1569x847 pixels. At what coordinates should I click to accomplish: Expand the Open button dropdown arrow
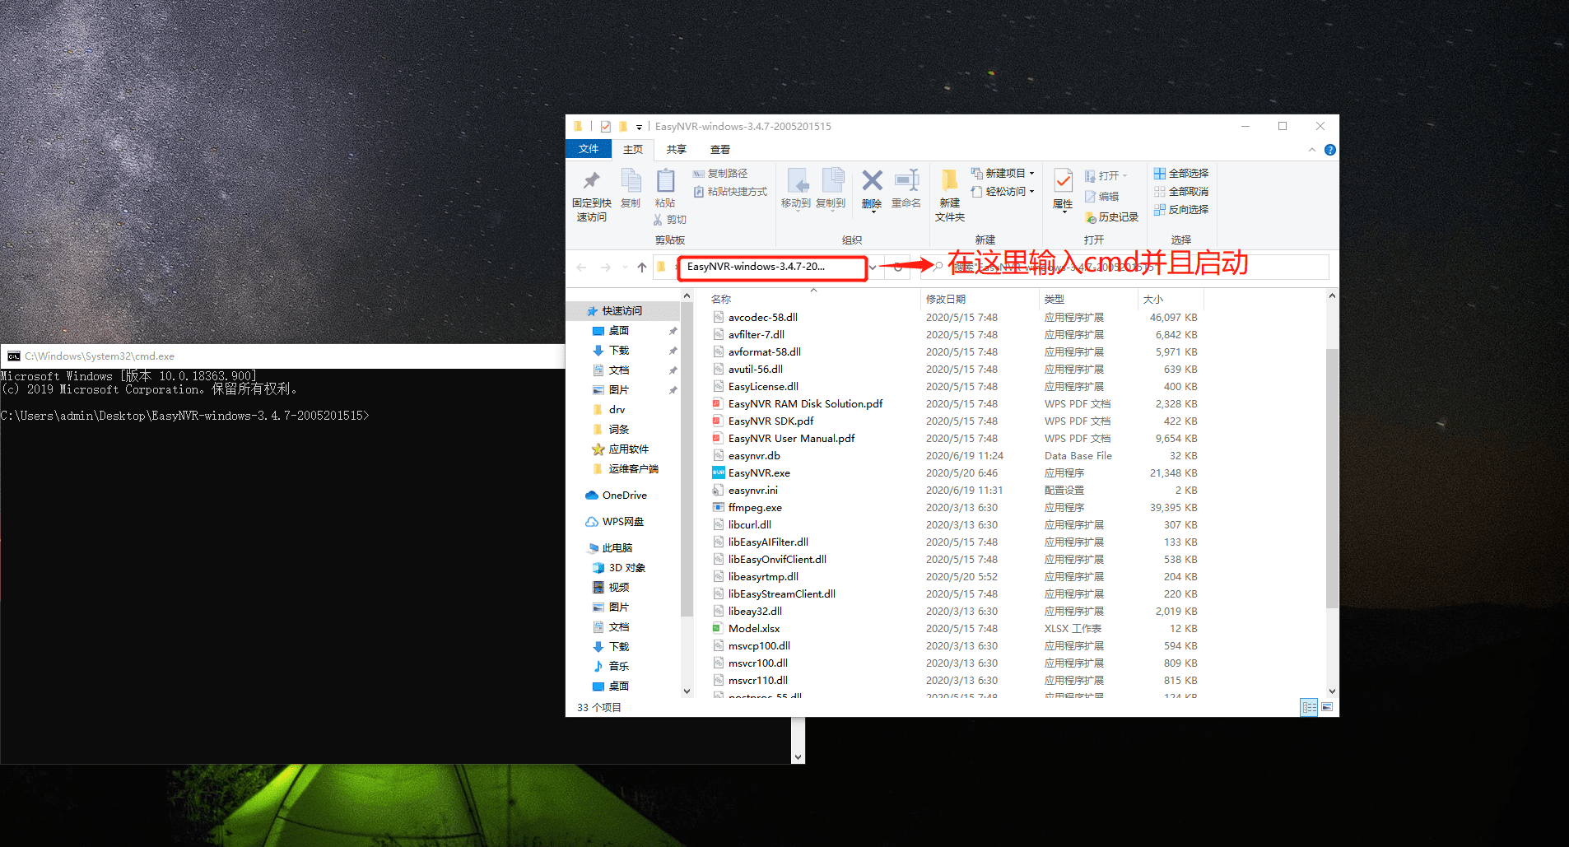coord(1125,176)
